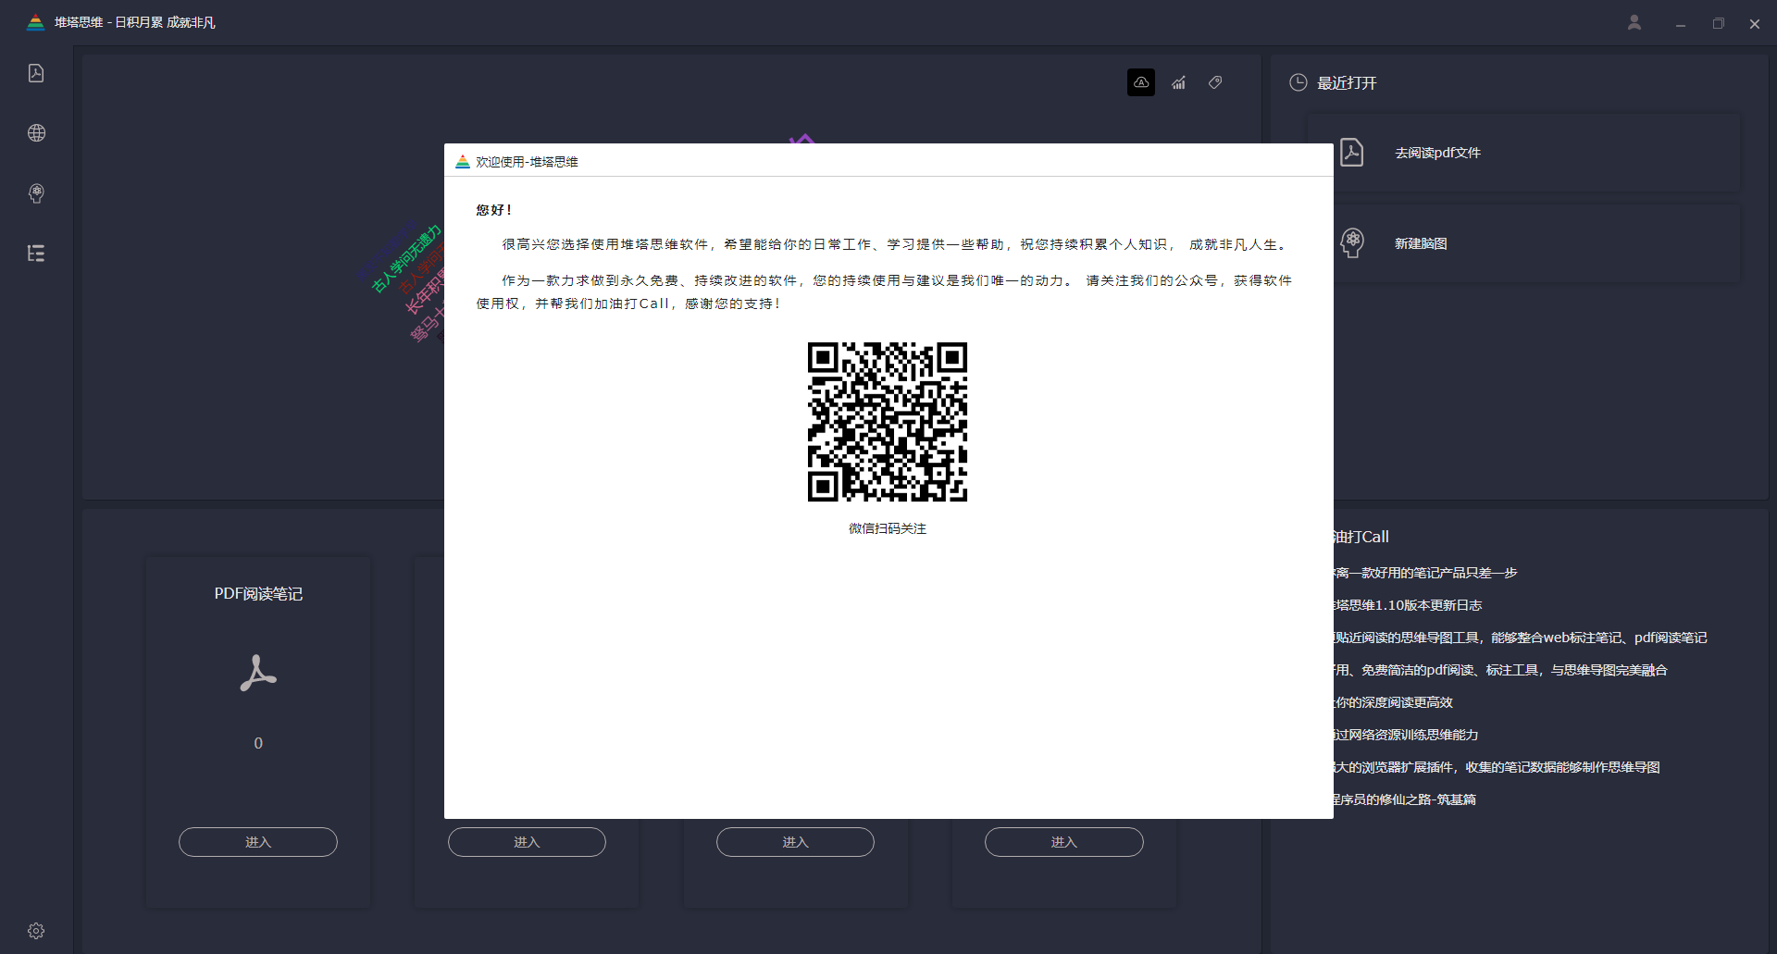
Task: Click the 微信扫码关注 caption
Action: point(888,528)
